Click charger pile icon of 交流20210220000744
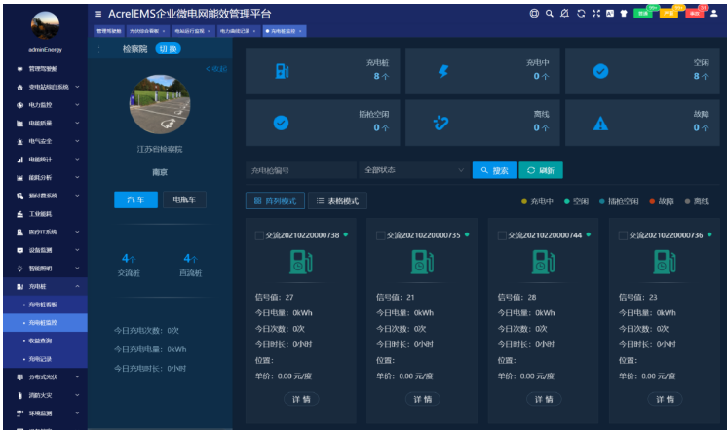The height and width of the screenshot is (430, 727). (544, 262)
